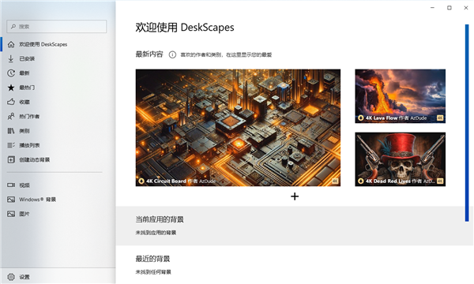Viewport: 474px width, 284px height.
Task: Maximize the DeskScapes window
Action: click(450, 8)
